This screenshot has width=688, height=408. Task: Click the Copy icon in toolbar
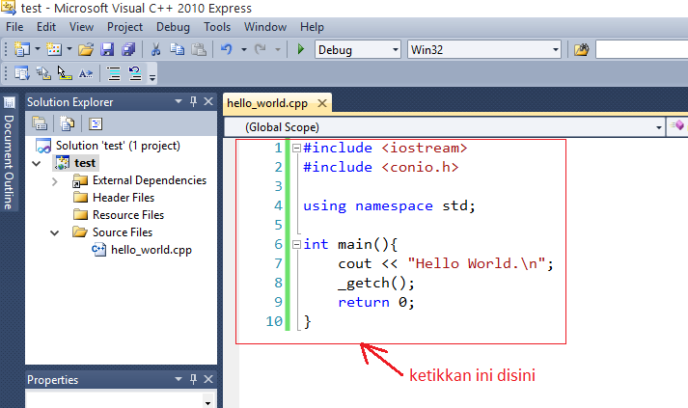coord(177,49)
